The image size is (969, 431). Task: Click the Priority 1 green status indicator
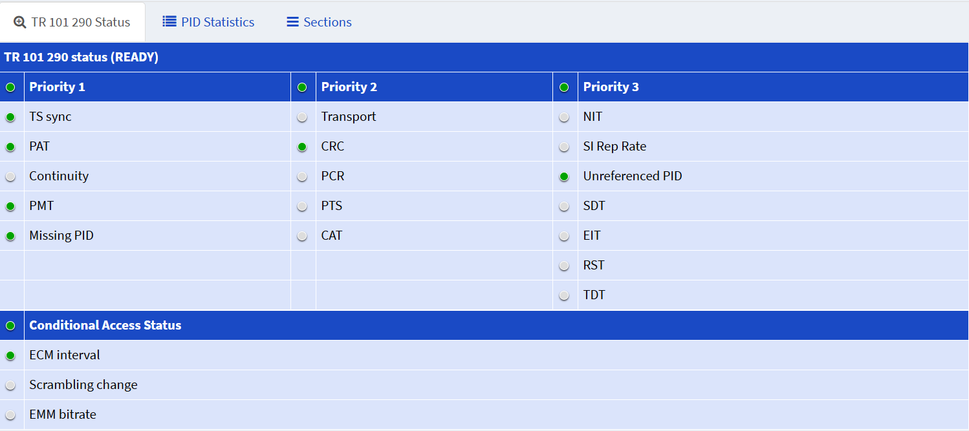click(10, 87)
